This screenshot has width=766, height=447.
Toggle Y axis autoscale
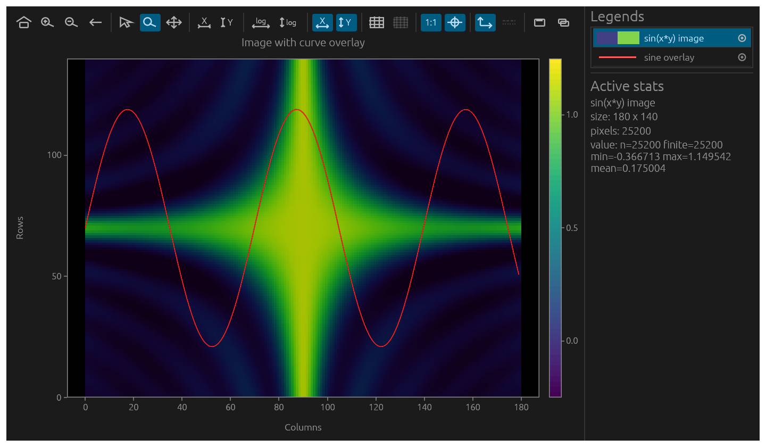pos(346,22)
